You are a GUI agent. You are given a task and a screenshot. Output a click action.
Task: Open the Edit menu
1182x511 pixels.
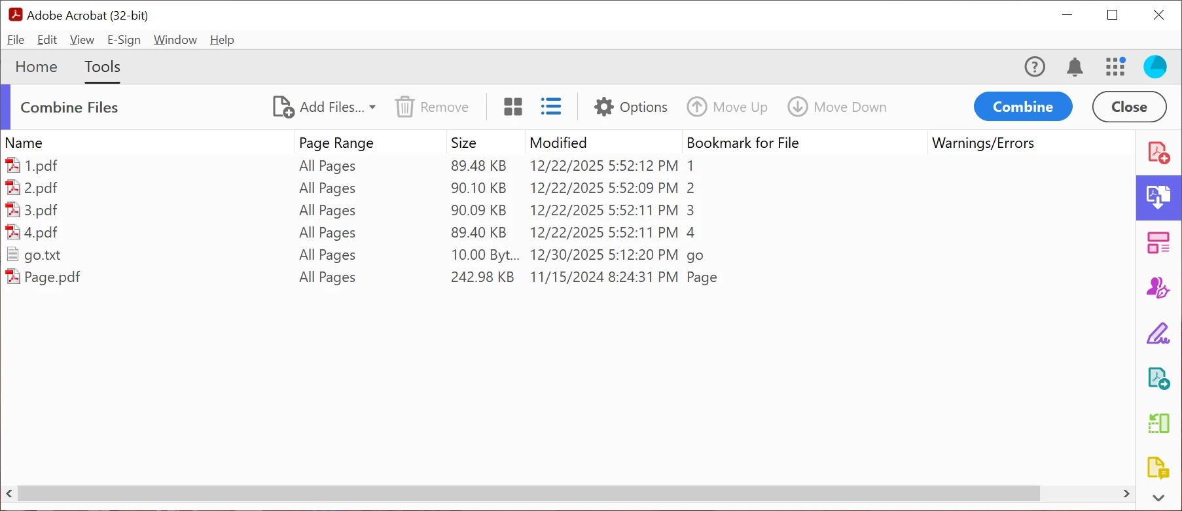point(47,40)
